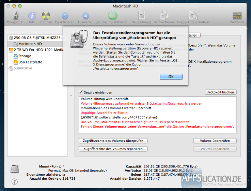Click the help question mark button
This screenshot has height=191, width=251.
click(15, 182)
